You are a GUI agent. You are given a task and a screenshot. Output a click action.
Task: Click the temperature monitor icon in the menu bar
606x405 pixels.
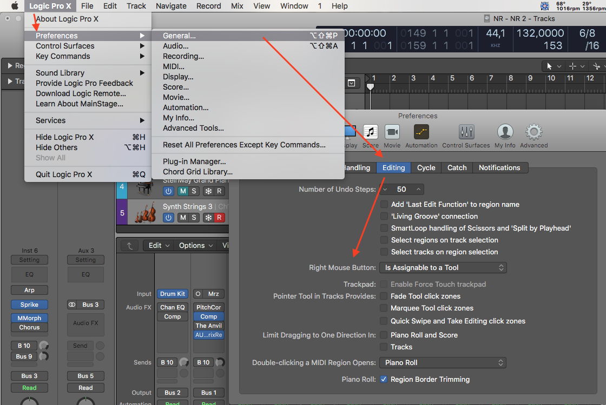(x=544, y=6)
